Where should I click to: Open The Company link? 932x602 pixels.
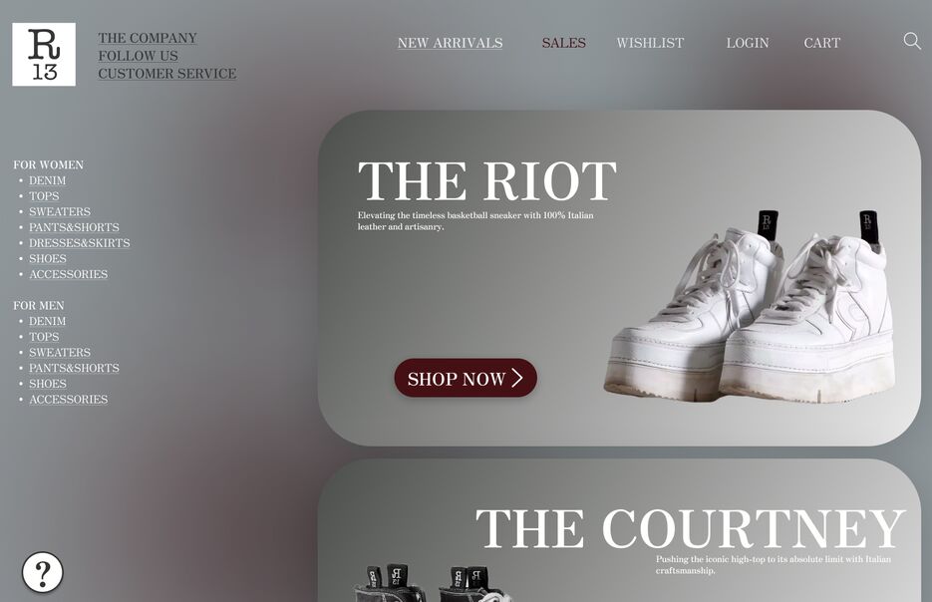148,38
